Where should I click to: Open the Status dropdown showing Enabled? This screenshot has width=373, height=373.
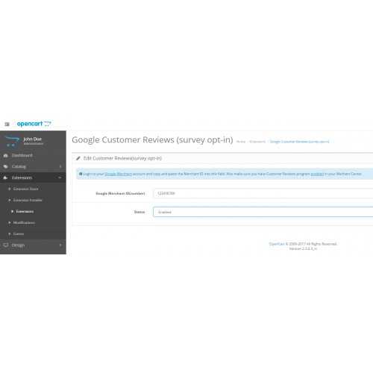pyautogui.click(x=263, y=212)
